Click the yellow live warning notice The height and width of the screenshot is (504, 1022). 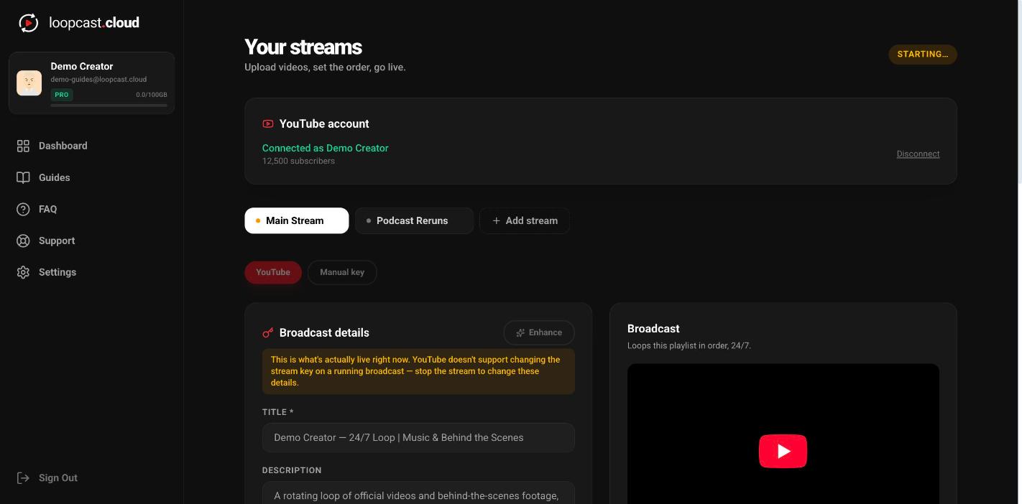tap(418, 371)
